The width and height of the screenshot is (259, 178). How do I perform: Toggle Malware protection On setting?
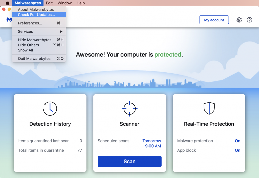(x=238, y=141)
